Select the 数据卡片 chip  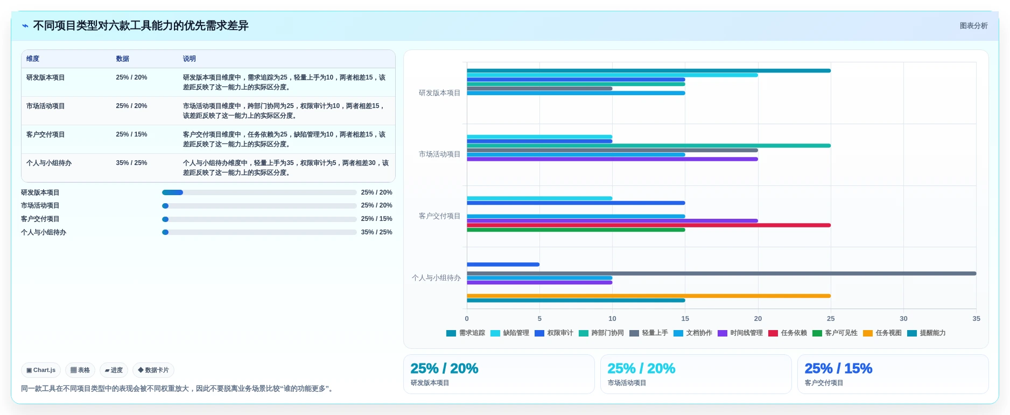pyautogui.click(x=153, y=370)
